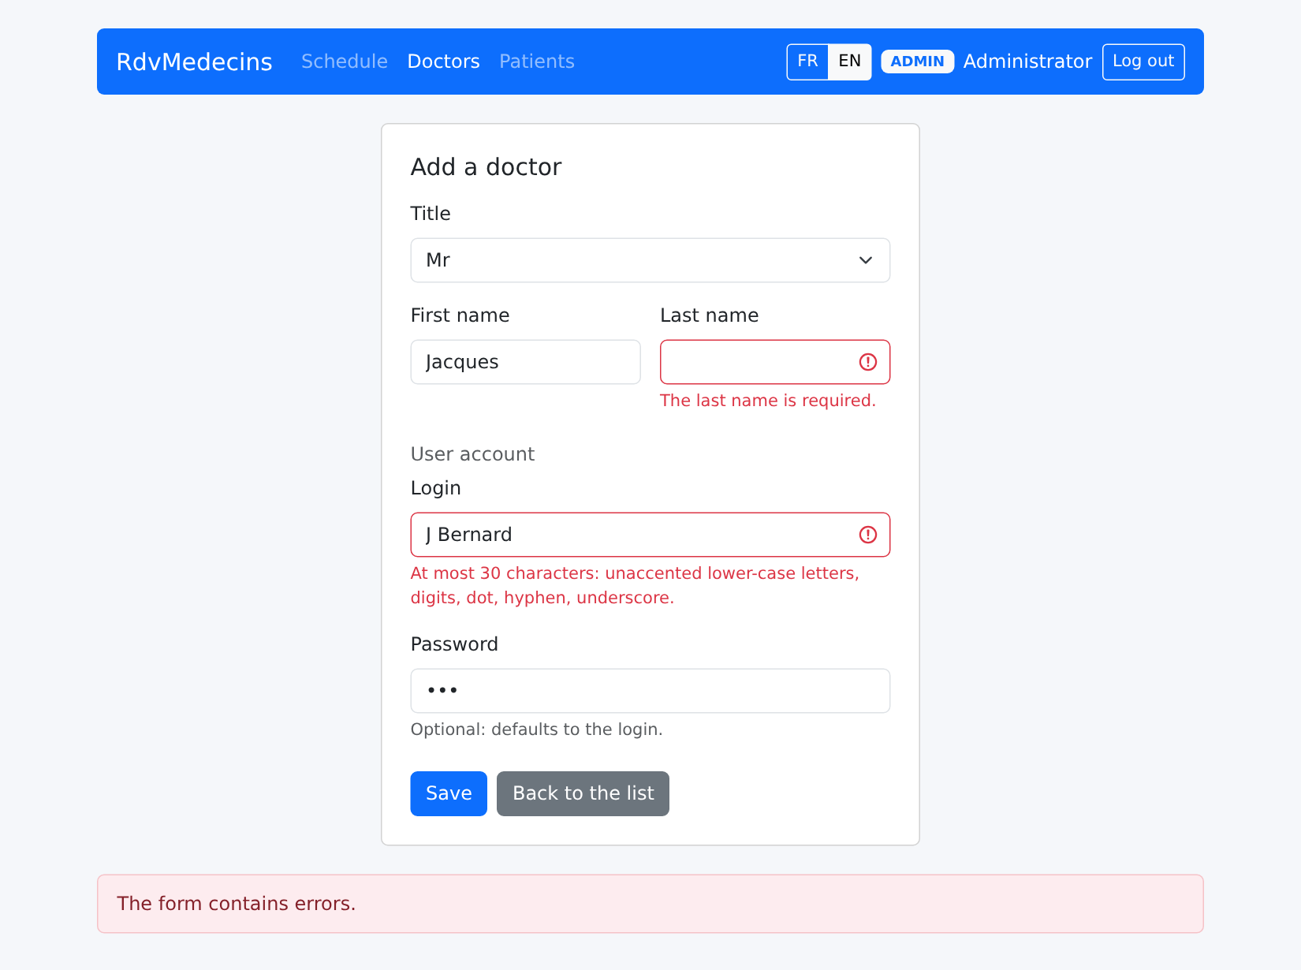Open the Patients menu item
1301x970 pixels.
(x=537, y=62)
